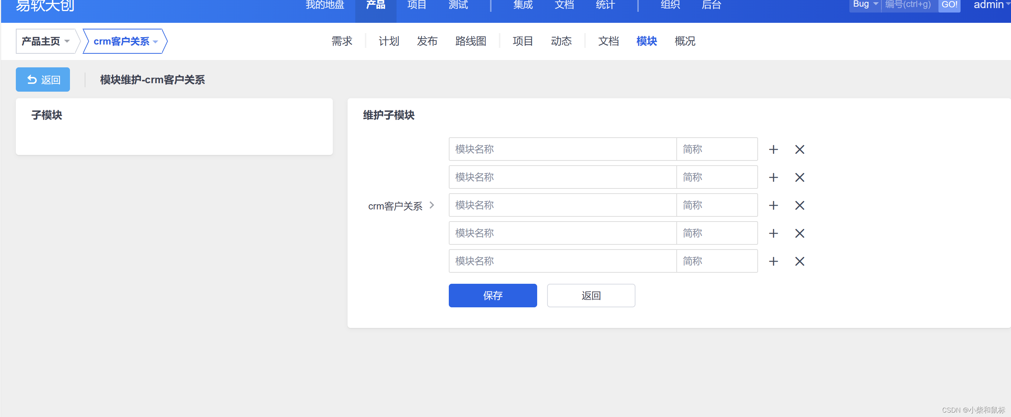
Task: Expand the crm客户关系 product dropdown
Action: (125, 41)
